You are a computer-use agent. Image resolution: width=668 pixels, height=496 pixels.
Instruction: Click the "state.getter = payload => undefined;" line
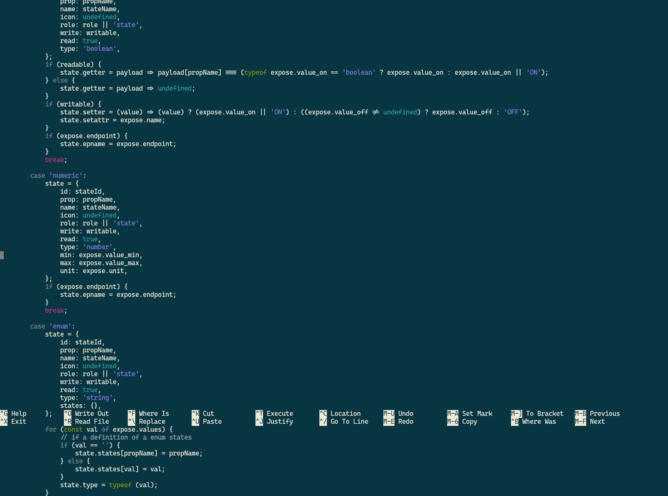pyautogui.click(x=127, y=89)
